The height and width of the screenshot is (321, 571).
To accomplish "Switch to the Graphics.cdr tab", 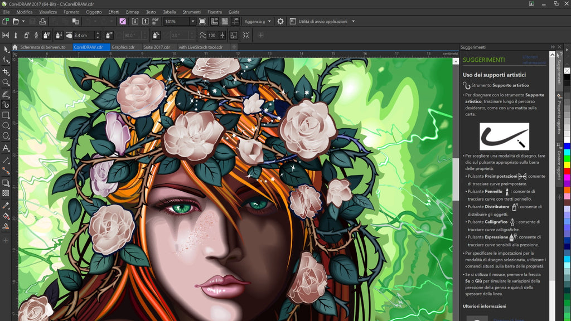I will coord(123,47).
